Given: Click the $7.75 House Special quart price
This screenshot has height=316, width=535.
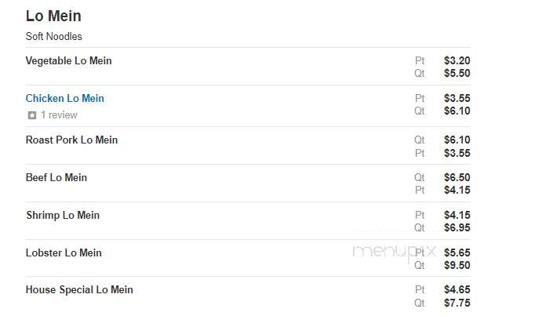Looking at the screenshot, I should tap(457, 303).
